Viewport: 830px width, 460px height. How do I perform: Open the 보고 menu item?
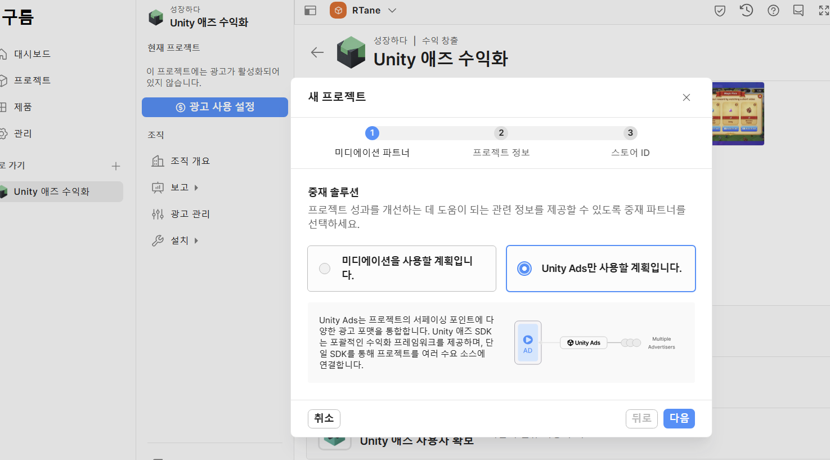click(x=180, y=187)
